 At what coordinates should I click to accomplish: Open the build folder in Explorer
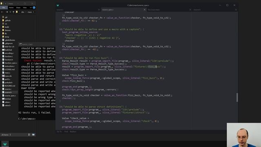click(7, 27)
